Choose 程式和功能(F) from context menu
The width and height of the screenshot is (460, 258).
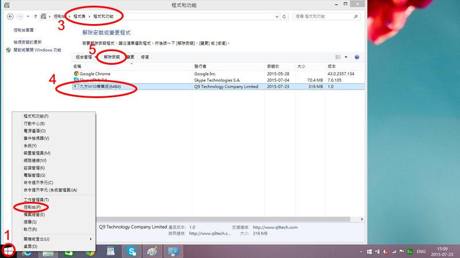click(36, 116)
